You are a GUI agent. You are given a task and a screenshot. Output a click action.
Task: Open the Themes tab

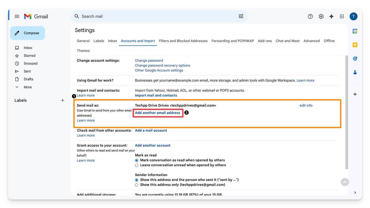(83, 51)
